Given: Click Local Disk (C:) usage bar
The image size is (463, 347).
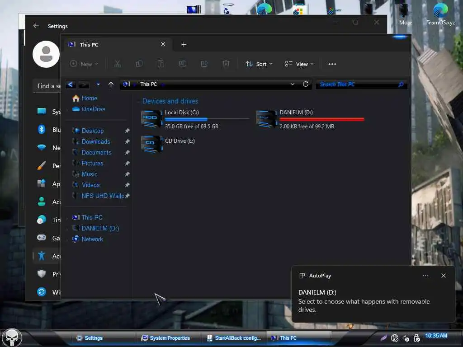Looking at the screenshot, I should tap(207, 119).
